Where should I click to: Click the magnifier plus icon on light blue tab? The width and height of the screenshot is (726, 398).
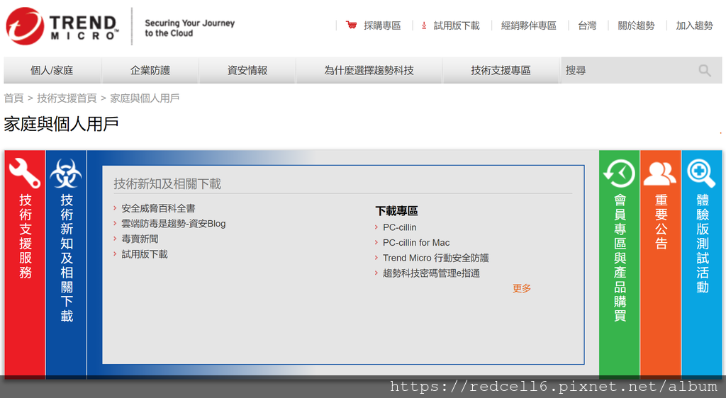701,174
